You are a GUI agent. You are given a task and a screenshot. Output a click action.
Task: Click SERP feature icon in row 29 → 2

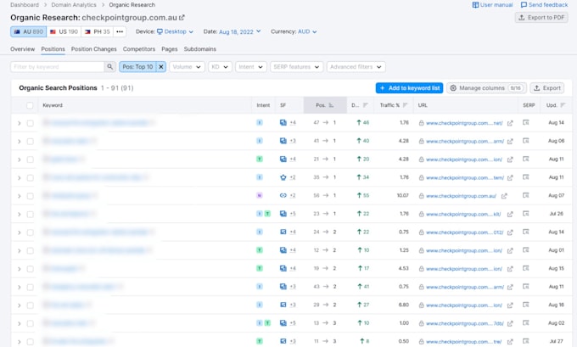(x=283, y=305)
